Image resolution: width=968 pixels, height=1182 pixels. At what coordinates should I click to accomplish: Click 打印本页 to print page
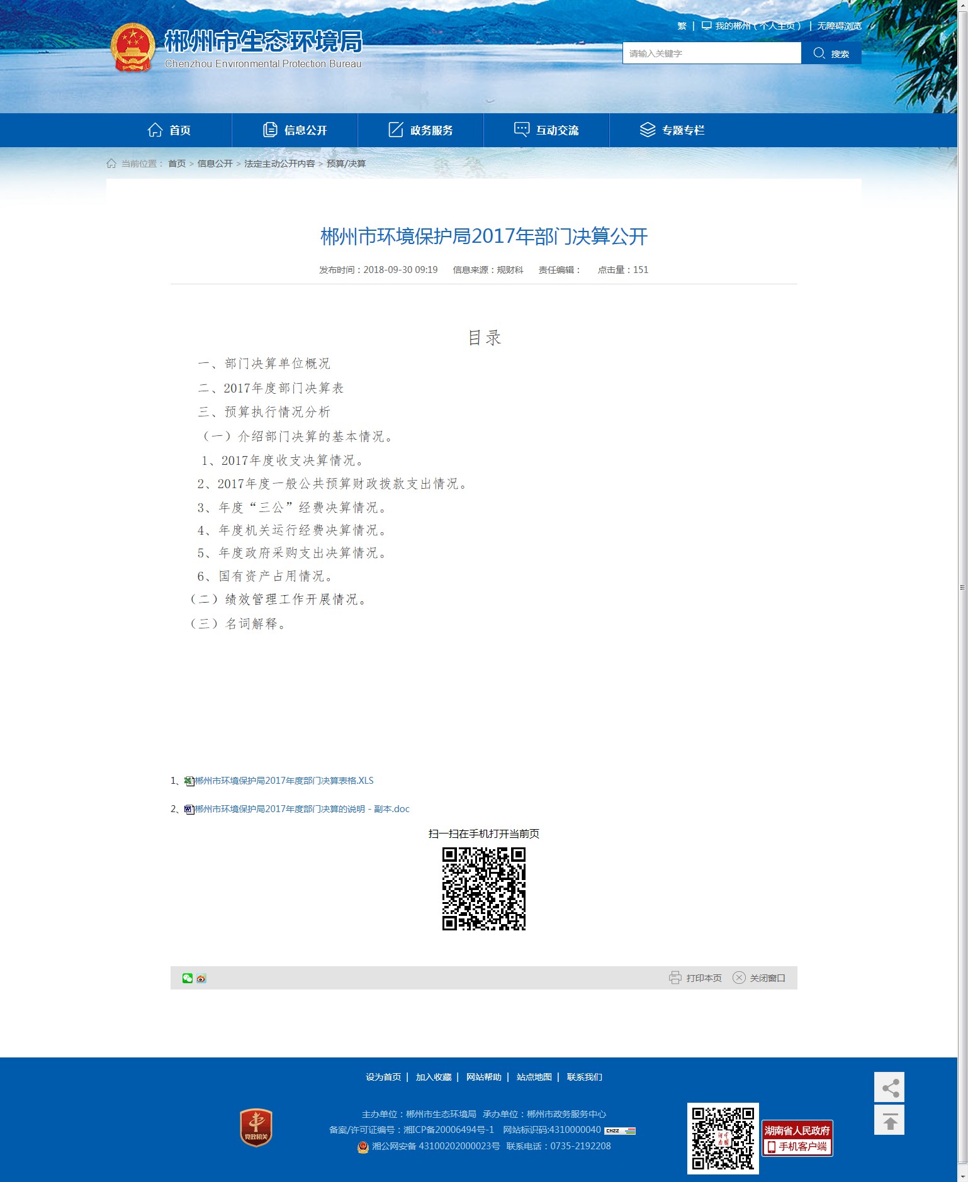(x=704, y=978)
